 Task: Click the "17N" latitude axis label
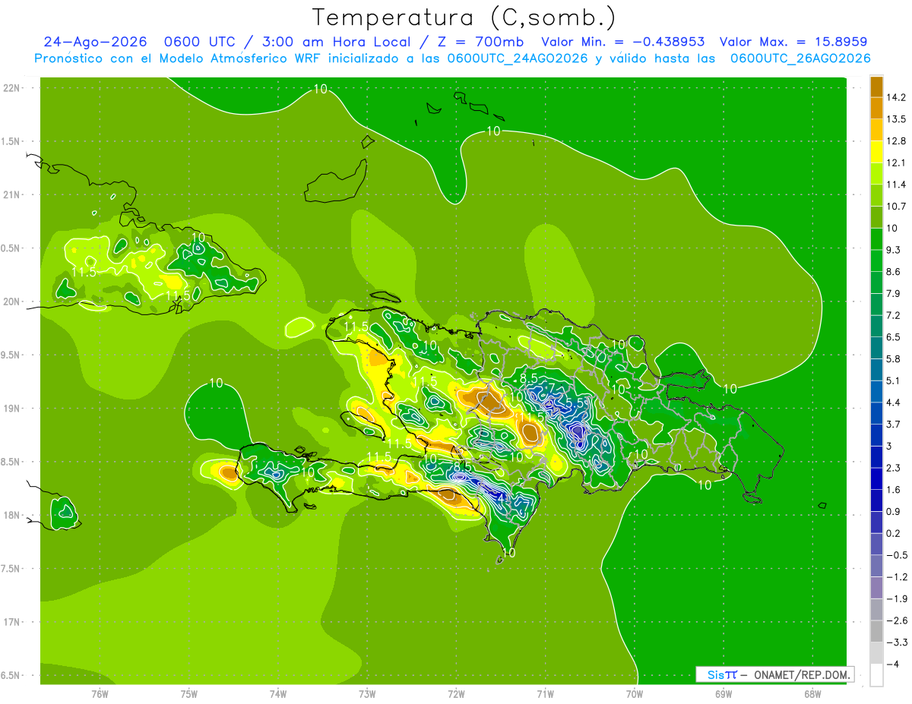(x=11, y=622)
